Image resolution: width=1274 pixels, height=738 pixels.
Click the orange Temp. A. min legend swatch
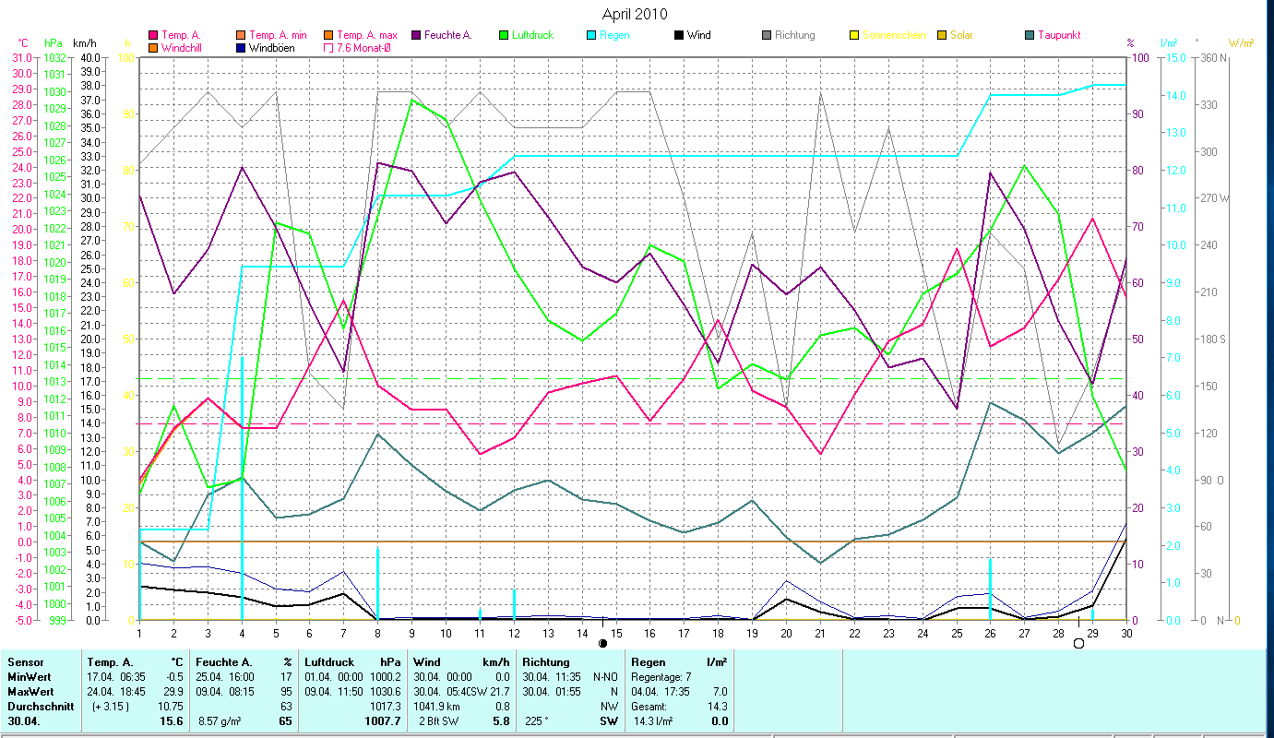pos(242,35)
